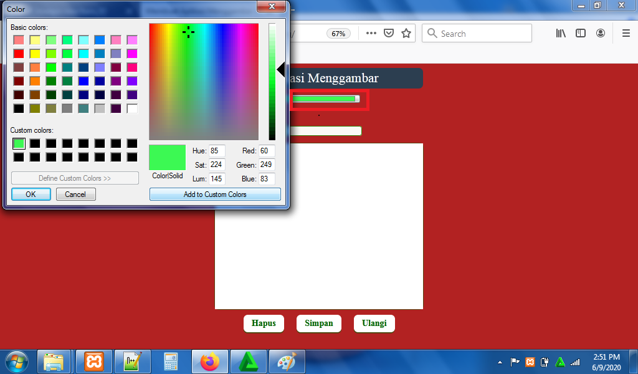Click the power plug tray icon
The image size is (638, 374).
(x=545, y=362)
